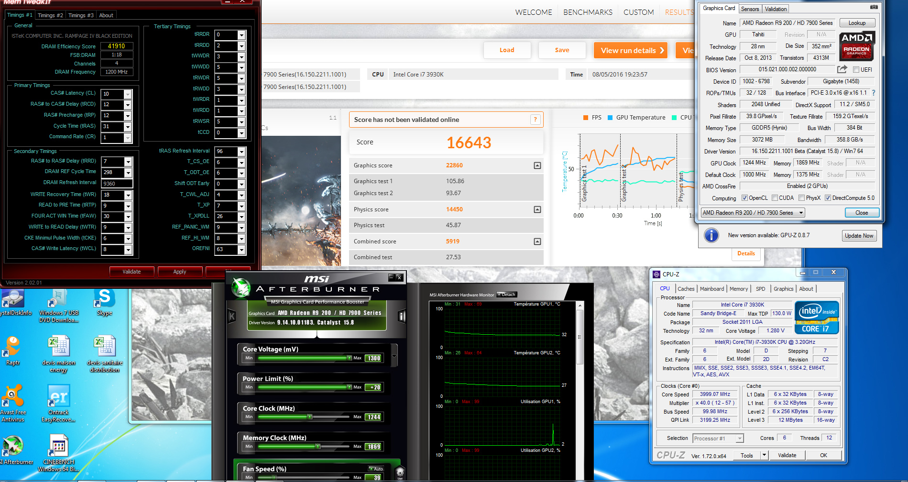
Task: Open CINEBENCH Windows 64 Bit shortcut
Action: (x=58, y=453)
